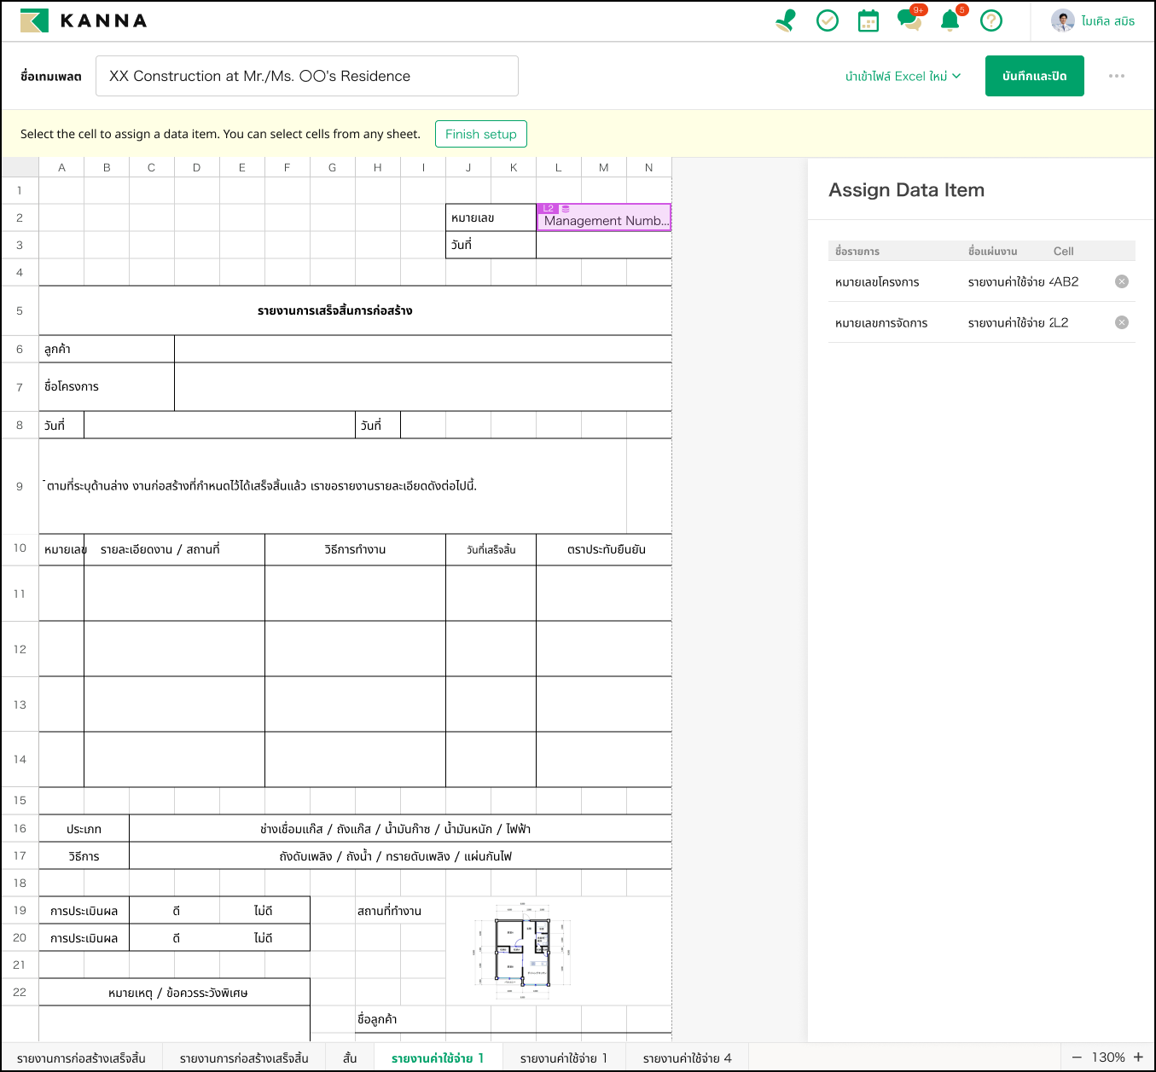
Task: Click the user profile avatar
Action: (x=1062, y=20)
